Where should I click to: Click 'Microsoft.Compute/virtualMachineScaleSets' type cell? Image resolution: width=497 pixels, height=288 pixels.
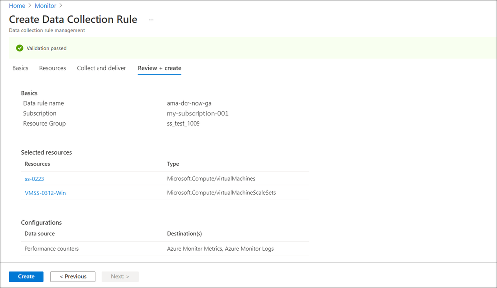pos(221,193)
